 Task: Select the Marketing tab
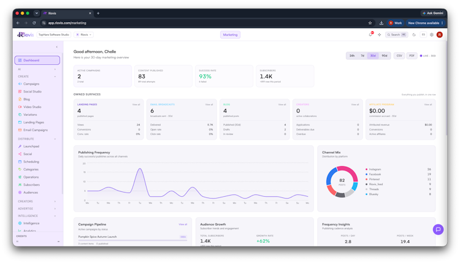coord(230,34)
